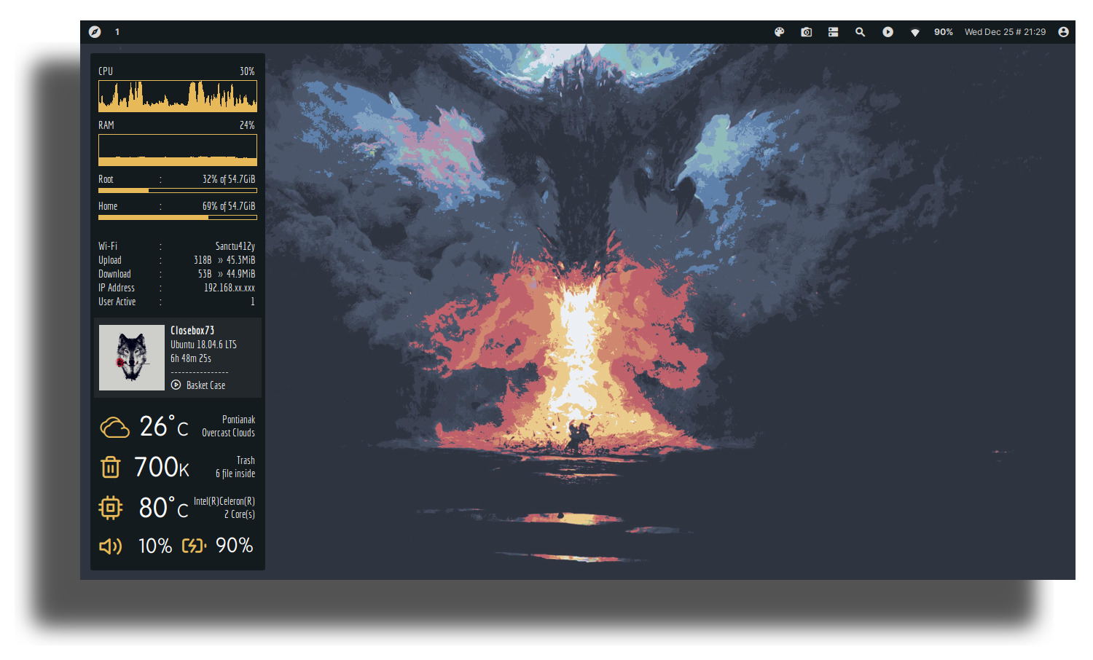Click the Closebox73 username text
Viewport: 1093px width, 660px height.
point(192,331)
